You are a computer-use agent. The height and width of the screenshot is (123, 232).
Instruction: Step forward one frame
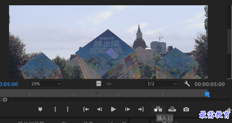127,109
